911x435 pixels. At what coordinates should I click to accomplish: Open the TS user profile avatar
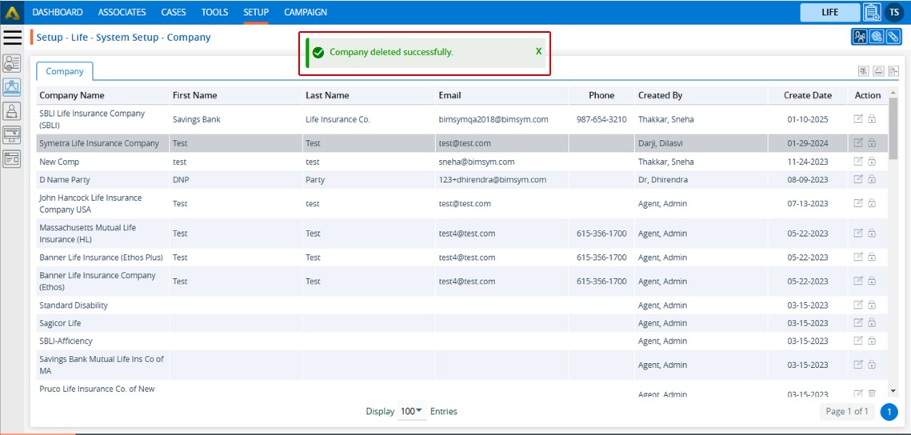[894, 12]
